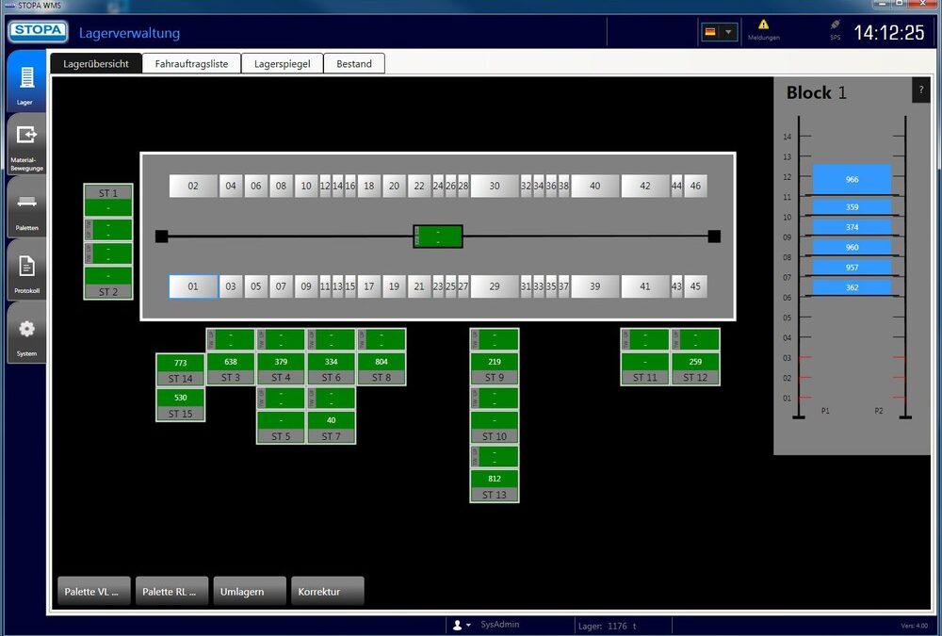Open the help question mark button
This screenshot has width=942, height=636.
click(921, 90)
